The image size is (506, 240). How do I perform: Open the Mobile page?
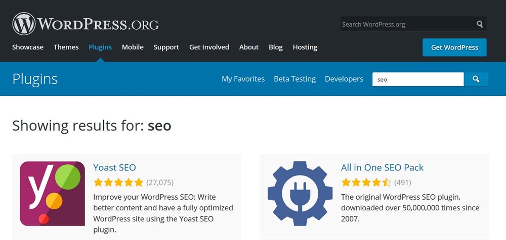point(133,47)
